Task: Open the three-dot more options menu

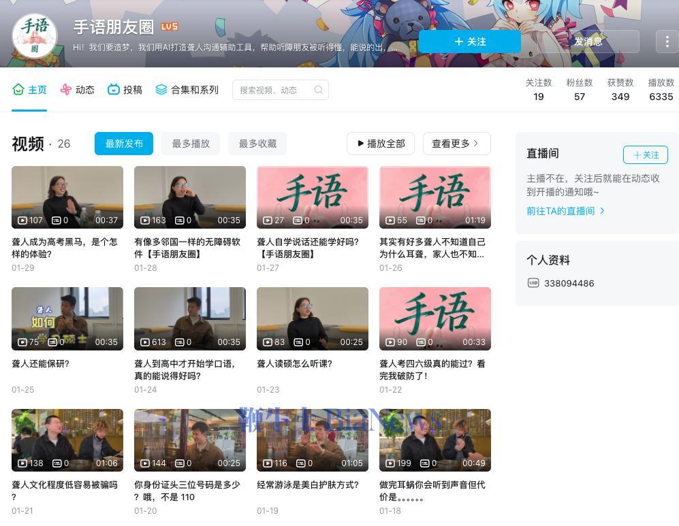Action: point(667,42)
